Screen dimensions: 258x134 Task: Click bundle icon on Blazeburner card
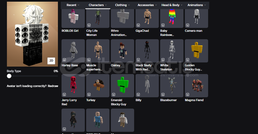tap(163, 94)
